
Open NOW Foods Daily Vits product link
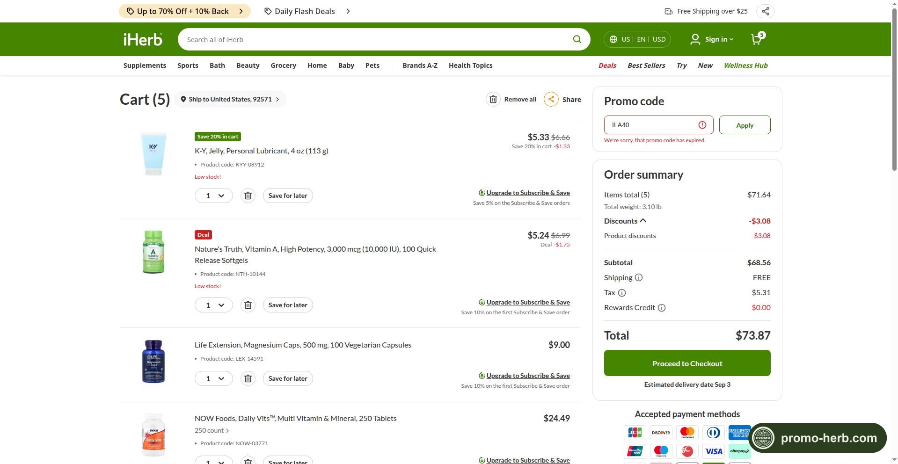click(x=295, y=418)
